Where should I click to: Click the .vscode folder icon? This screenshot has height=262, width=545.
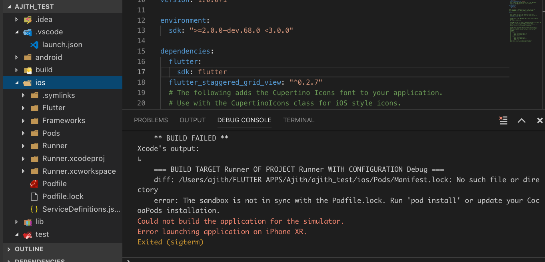point(28,32)
